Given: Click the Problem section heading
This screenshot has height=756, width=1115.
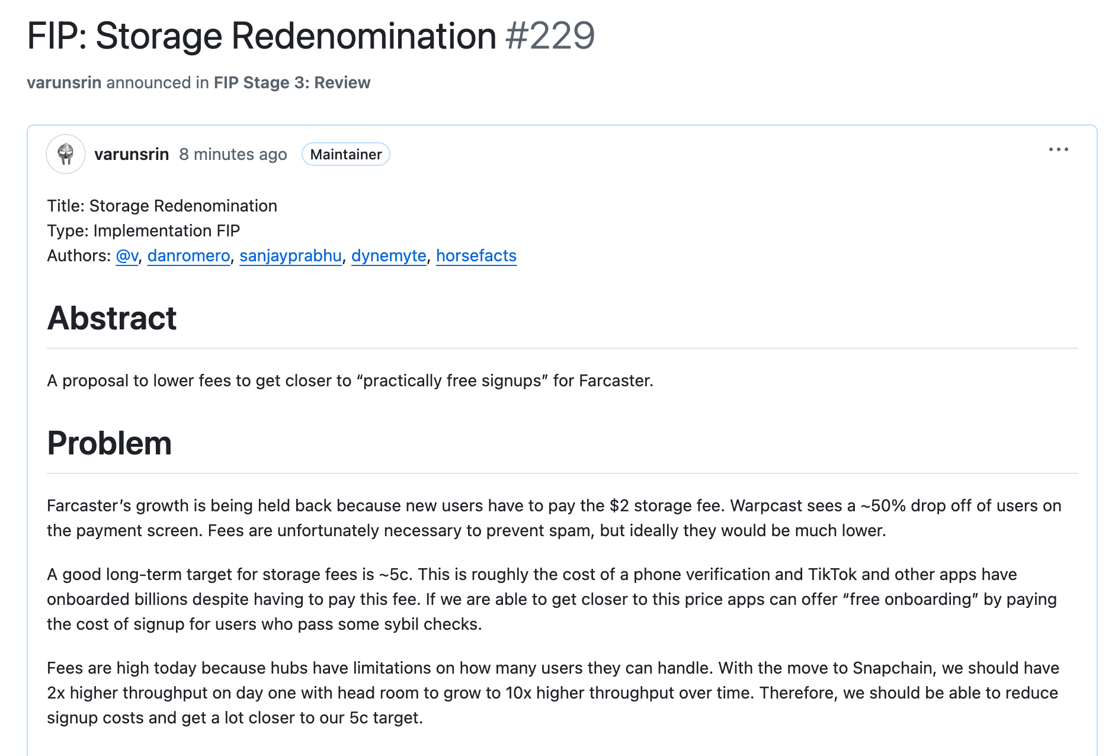Looking at the screenshot, I should point(110,443).
